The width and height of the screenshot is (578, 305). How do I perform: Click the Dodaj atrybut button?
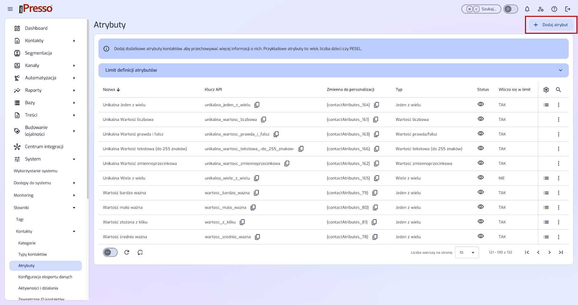[551, 25]
